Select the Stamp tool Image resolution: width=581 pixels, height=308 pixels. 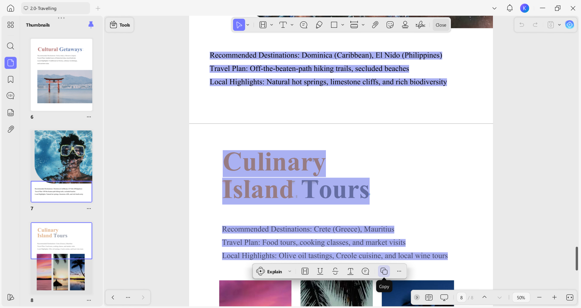(405, 25)
